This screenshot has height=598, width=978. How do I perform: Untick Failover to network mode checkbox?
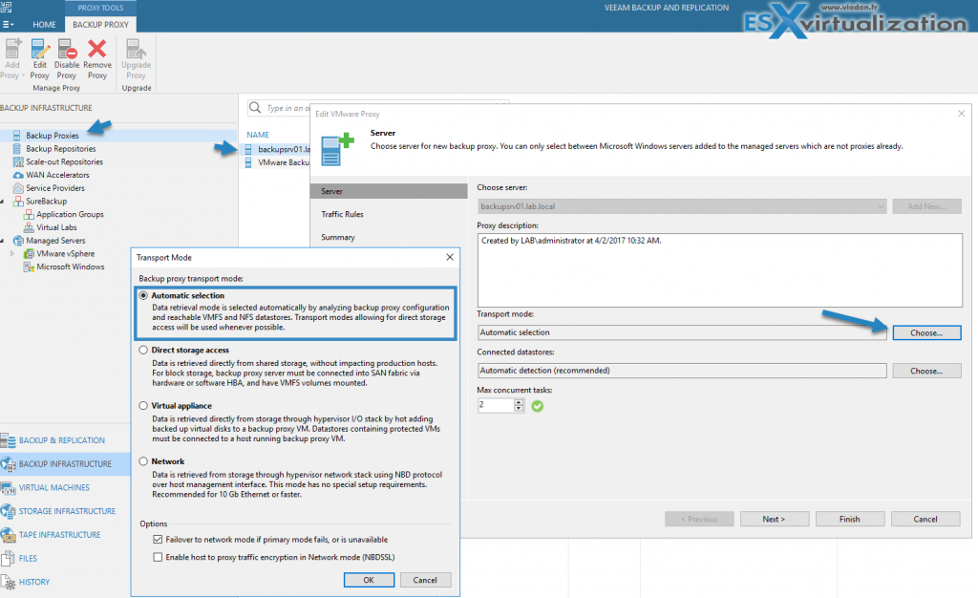[x=158, y=540]
